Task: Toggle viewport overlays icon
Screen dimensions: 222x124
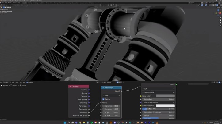Action: (207, 5)
